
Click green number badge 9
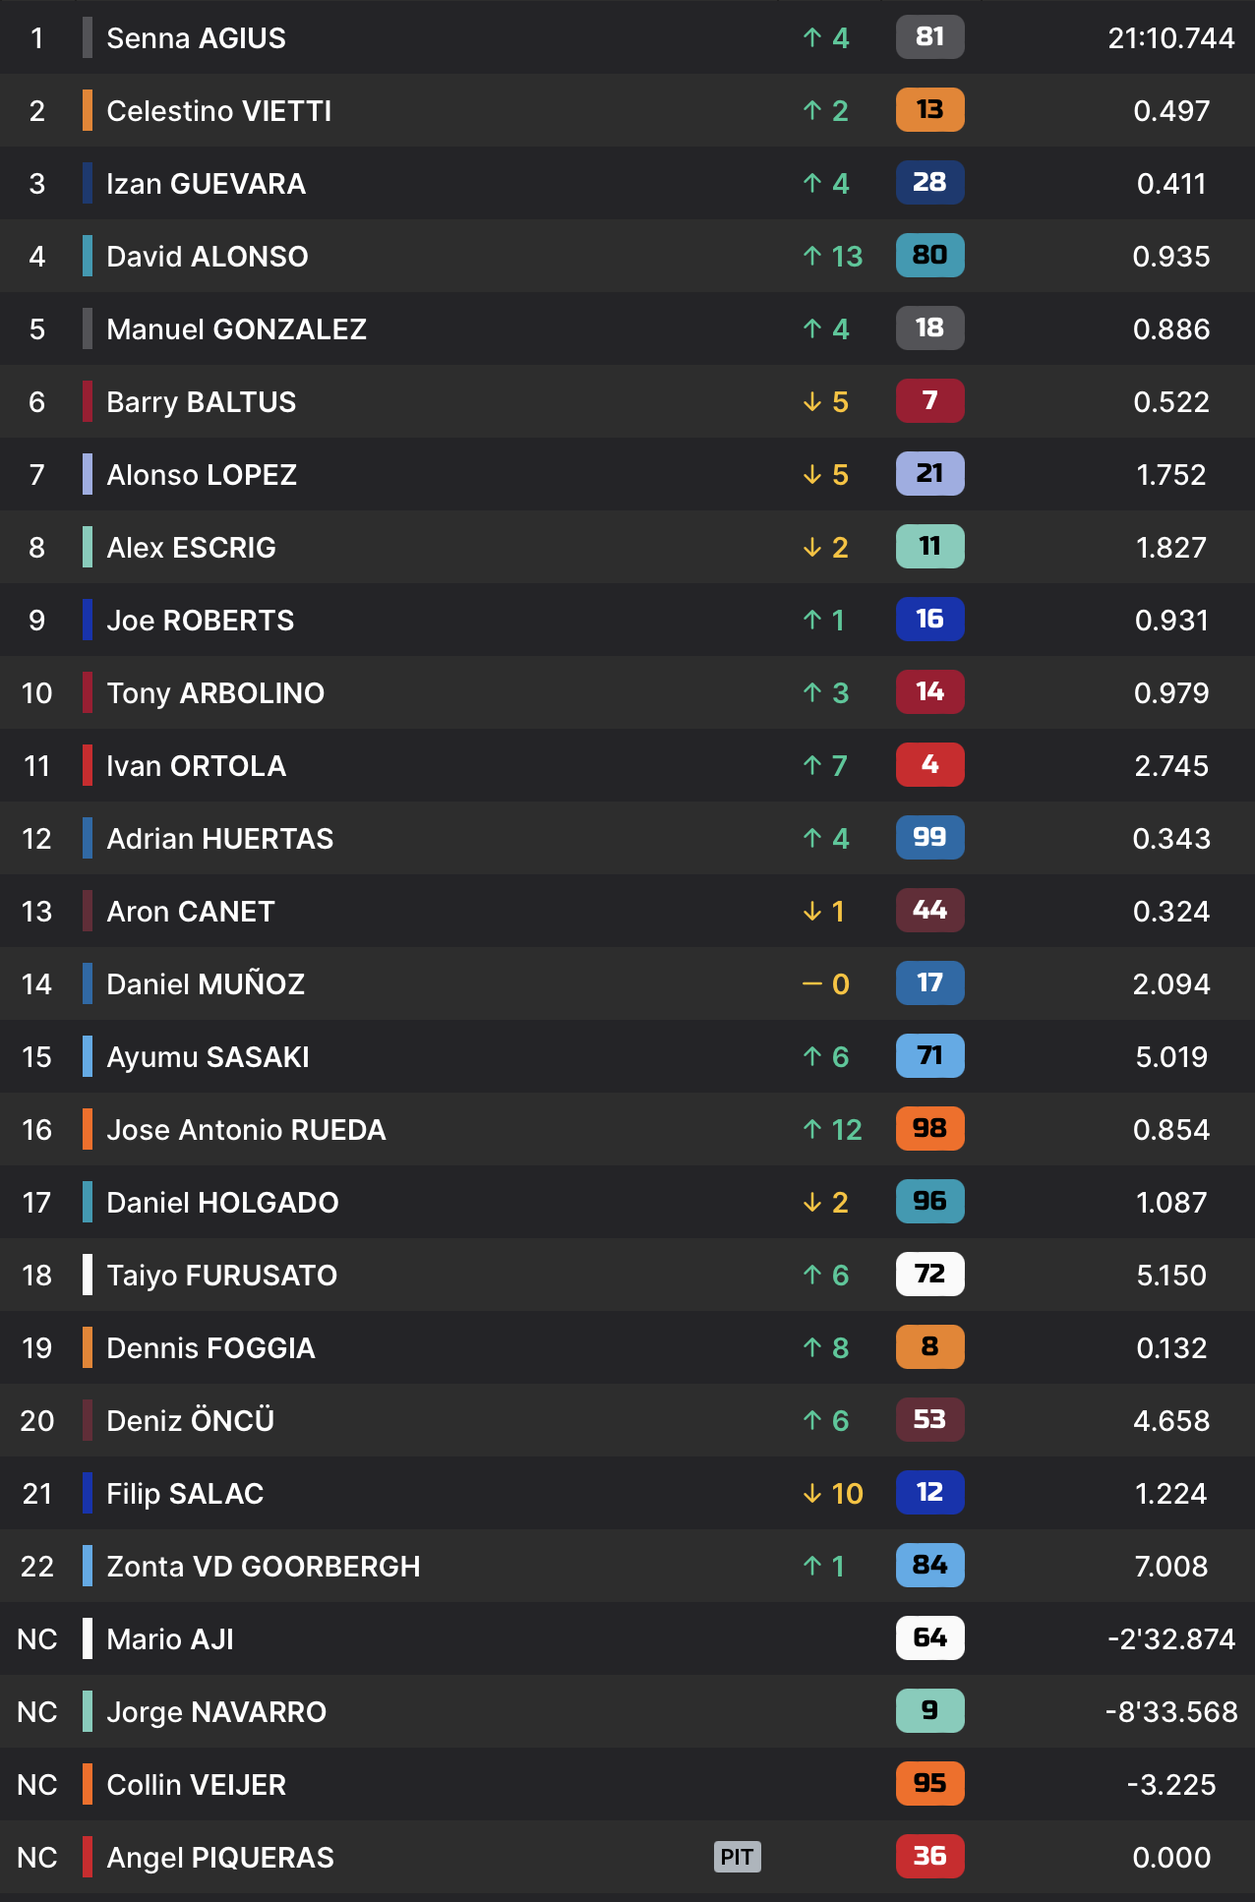[929, 1711]
